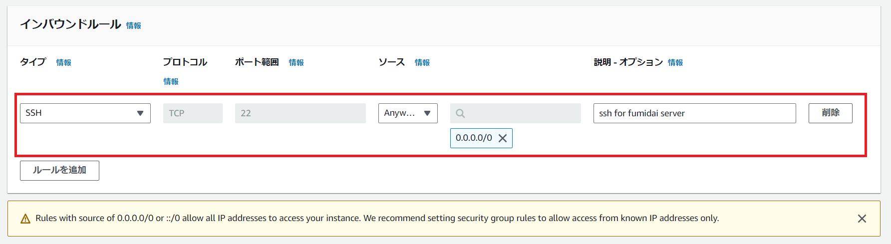Click the warning triangle icon in banner
Screen dimensions: 891x244
[25, 219]
